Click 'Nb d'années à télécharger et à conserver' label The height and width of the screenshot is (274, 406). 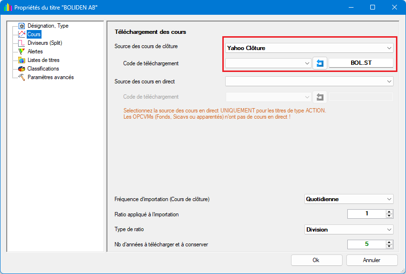161,244
